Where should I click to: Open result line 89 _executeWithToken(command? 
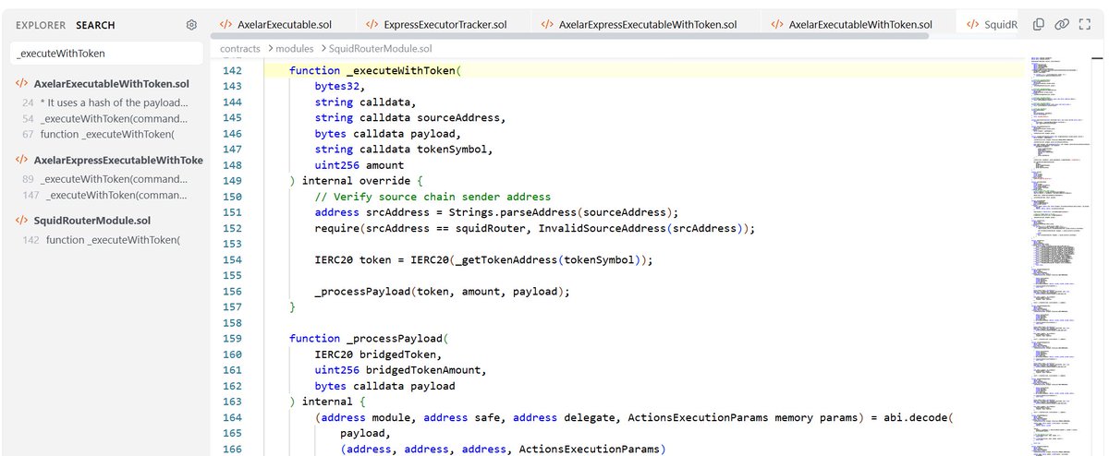tap(104, 179)
